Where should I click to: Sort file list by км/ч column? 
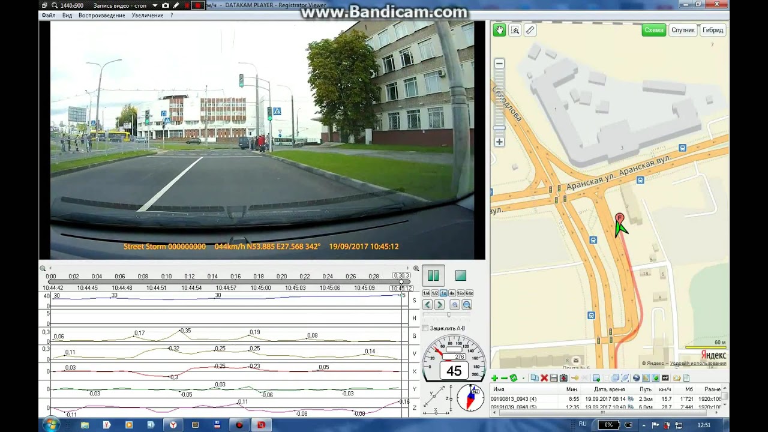pos(665,389)
